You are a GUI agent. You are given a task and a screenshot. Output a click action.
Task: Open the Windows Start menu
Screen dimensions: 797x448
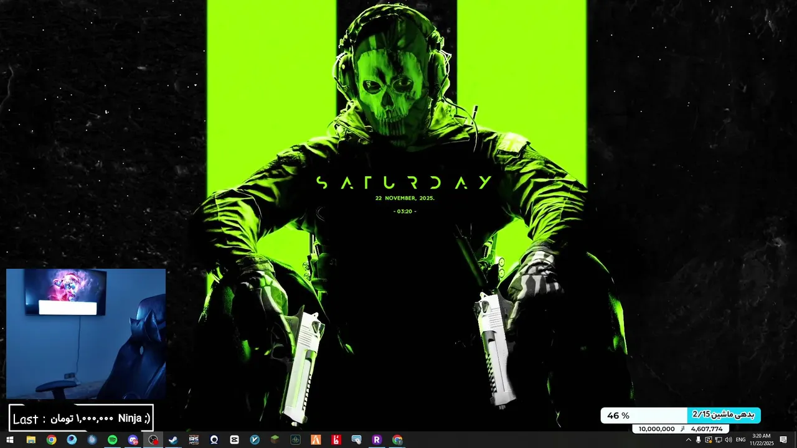[10, 440]
